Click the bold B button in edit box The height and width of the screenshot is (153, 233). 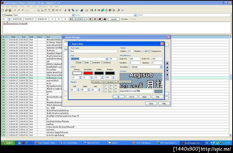click(71, 19)
